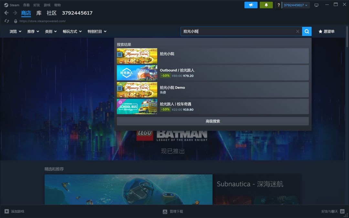Open the friends chat icon at bottom right
The height and width of the screenshot is (218, 349).
342,211
